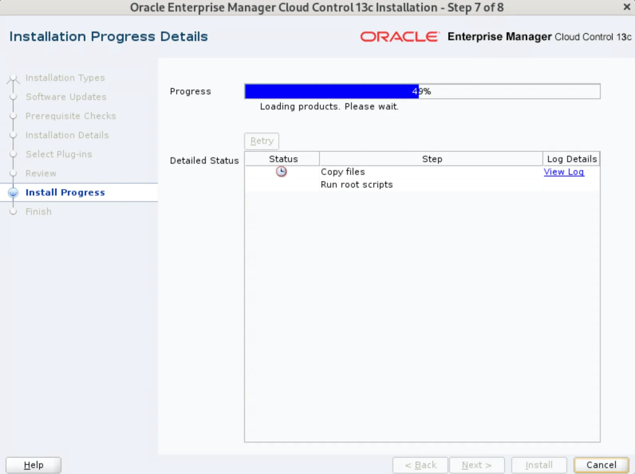Close the installer window with X

coord(627,7)
